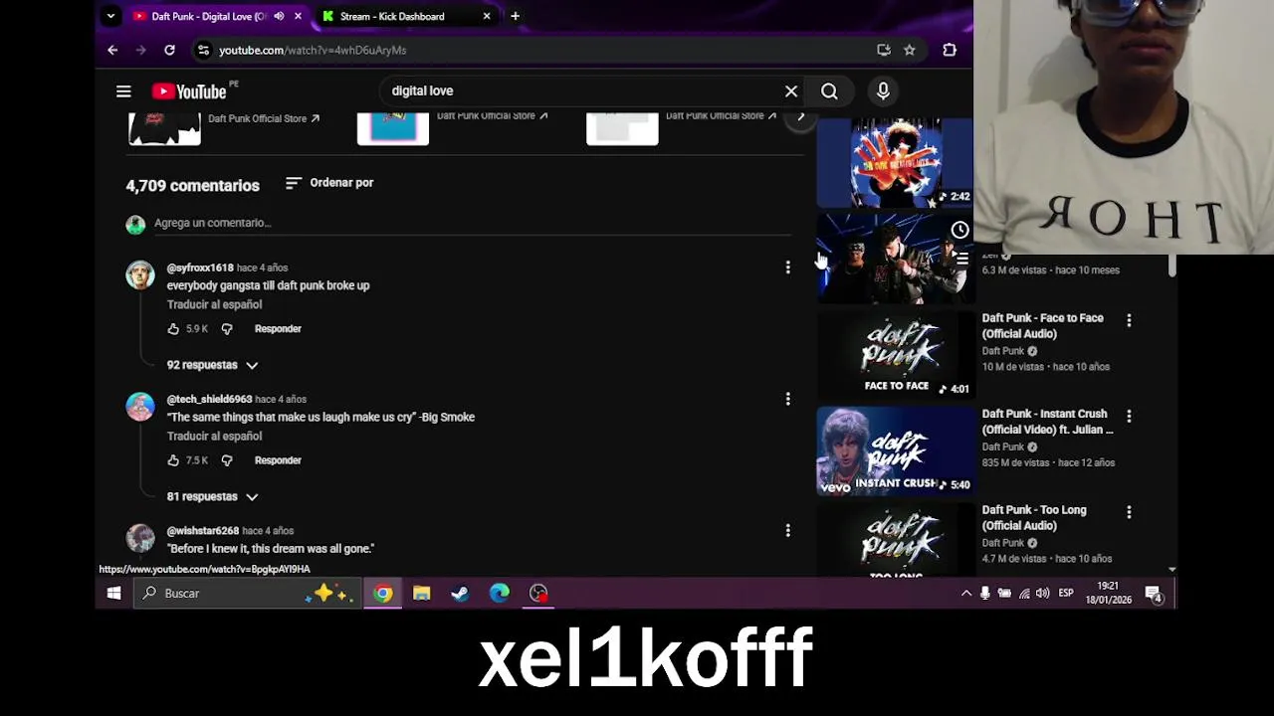1274x716 pixels.
Task: Open the Ordenar por sort dropdown
Action: click(x=329, y=183)
